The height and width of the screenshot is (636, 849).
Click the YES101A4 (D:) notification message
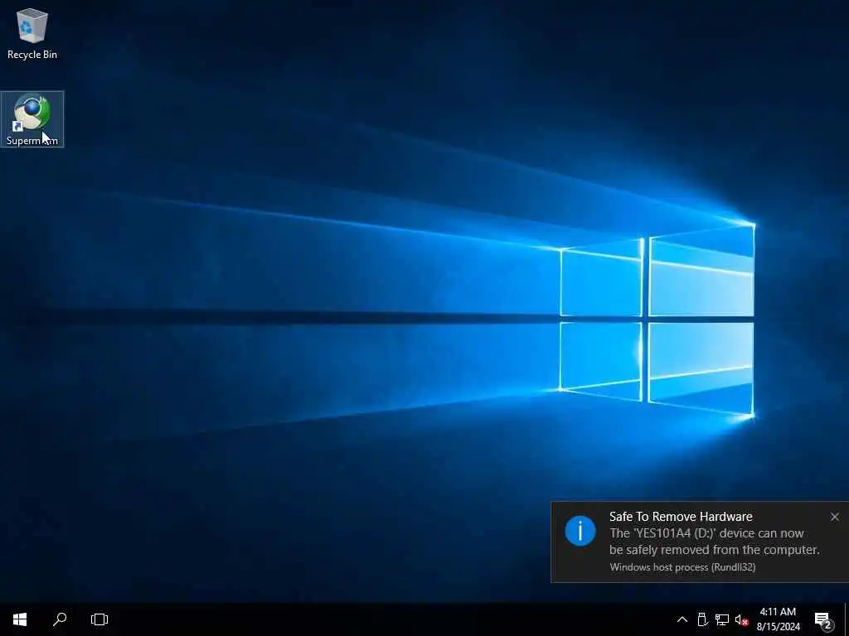pos(714,542)
